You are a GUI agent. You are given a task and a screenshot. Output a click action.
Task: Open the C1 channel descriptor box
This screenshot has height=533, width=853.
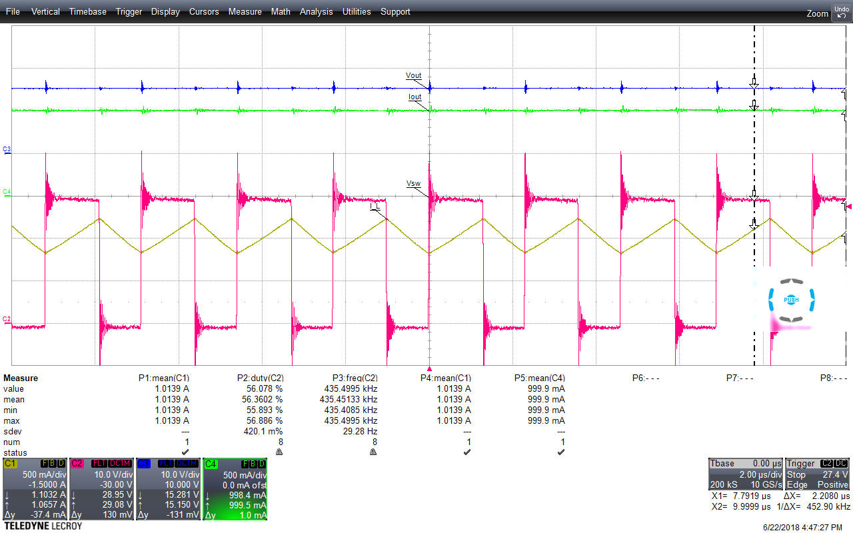(x=35, y=490)
